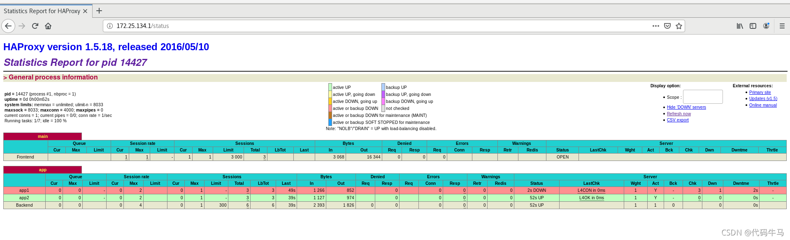This screenshot has width=790, height=240.
Task: Click the Dwntme column header in app table
Action: tap(741, 184)
